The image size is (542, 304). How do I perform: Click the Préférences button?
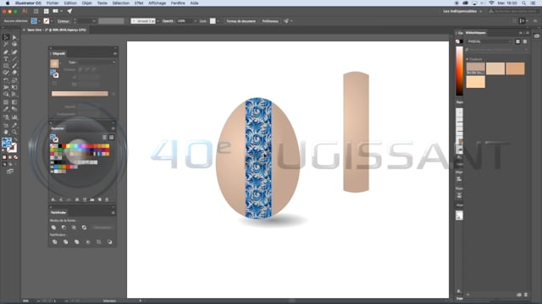pos(270,21)
